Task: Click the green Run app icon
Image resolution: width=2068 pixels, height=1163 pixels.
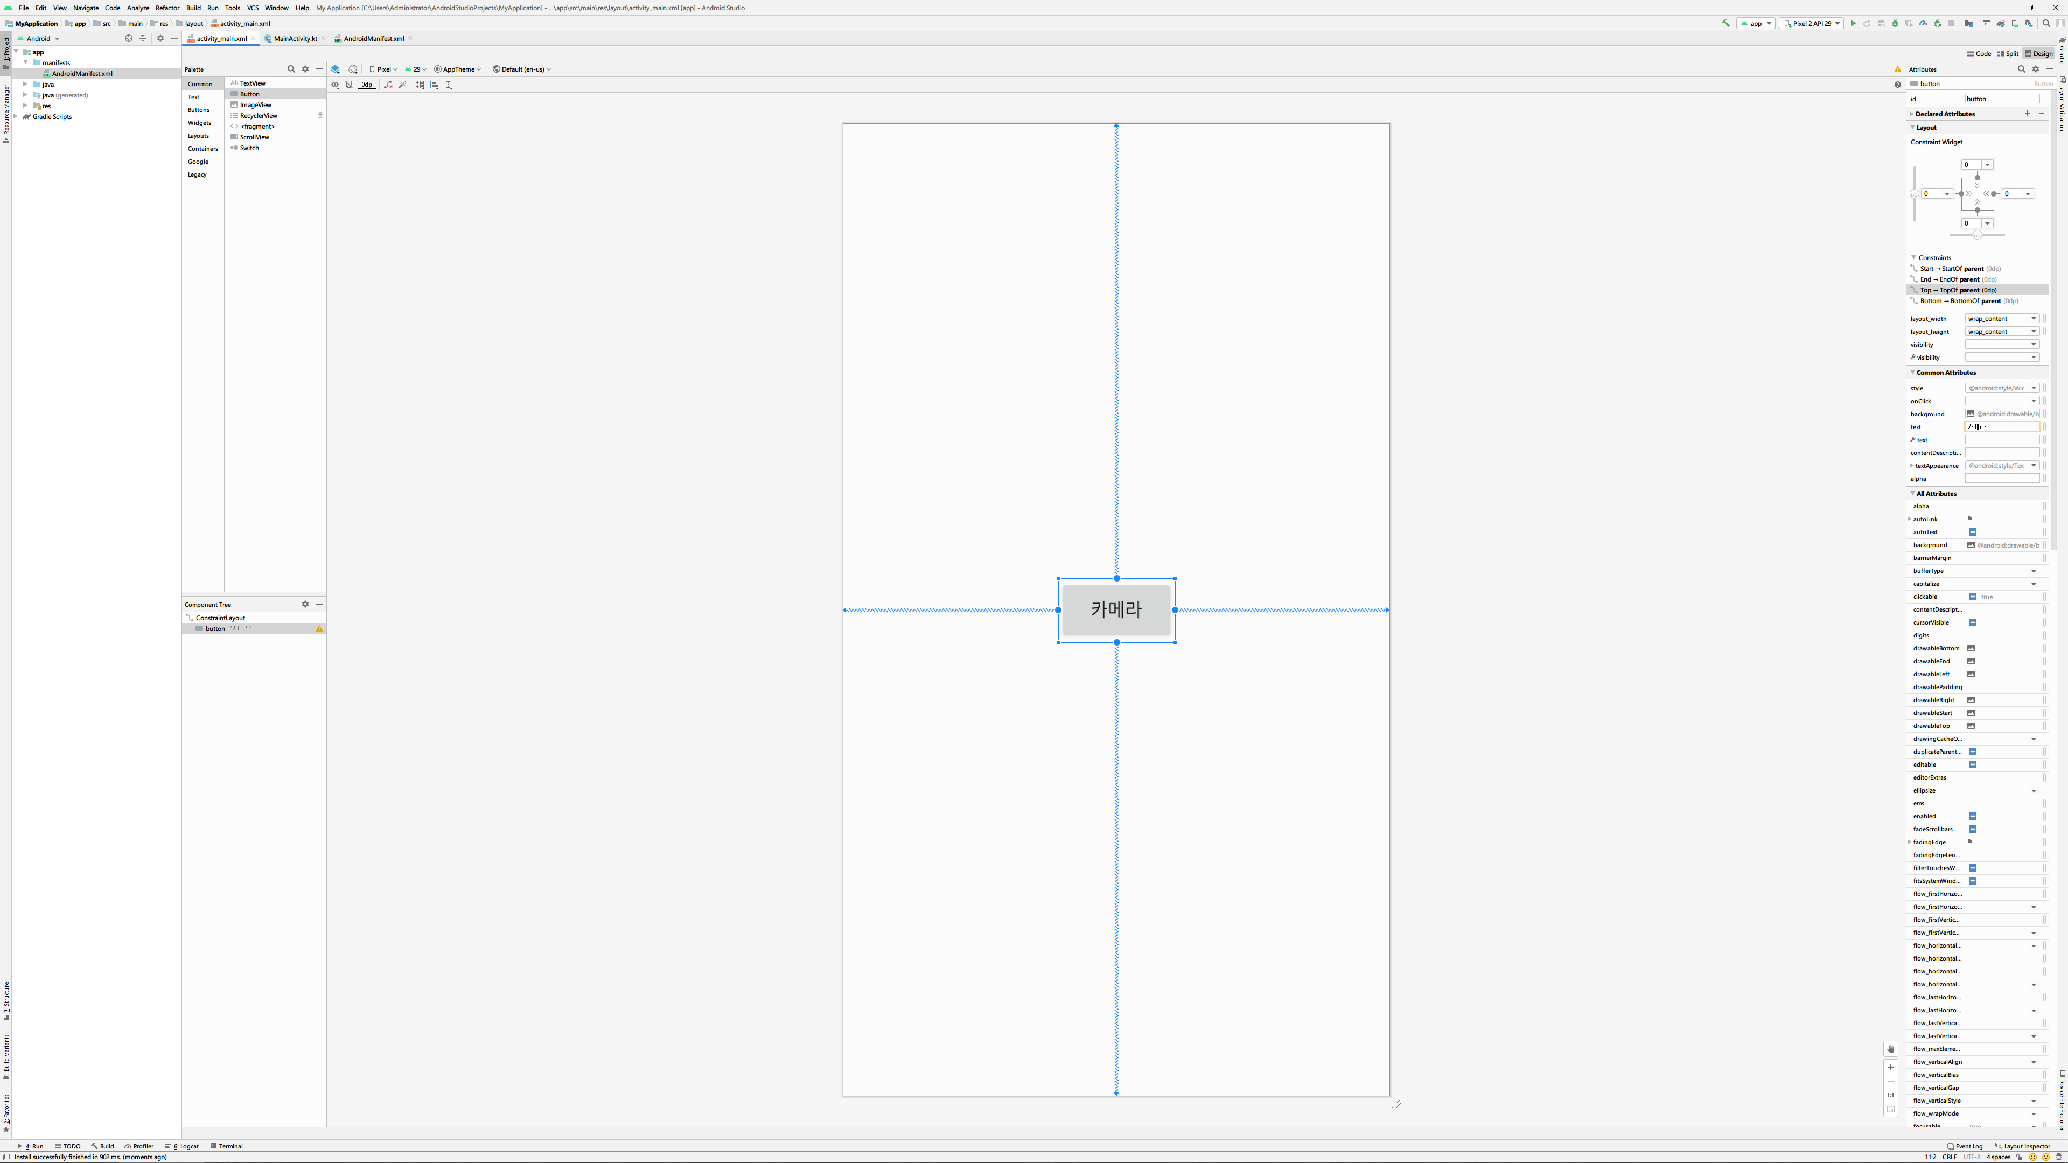Action: pyautogui.click(x=1853, y=23)
